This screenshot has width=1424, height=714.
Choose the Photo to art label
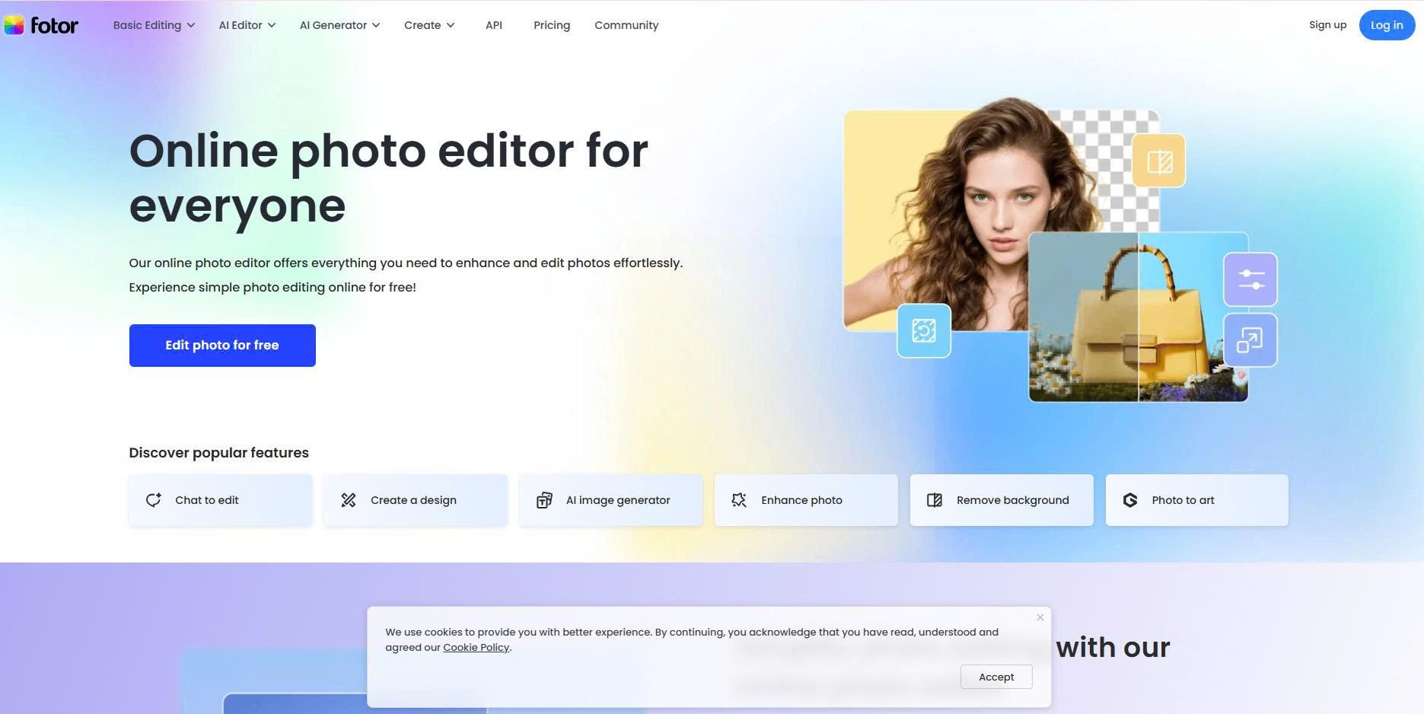pos(1183,500)
